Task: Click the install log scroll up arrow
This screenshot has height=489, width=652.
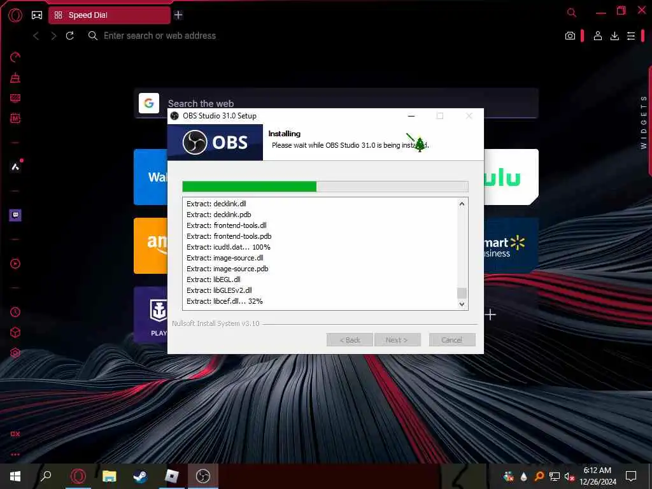Action: click(x=462, y=204)
